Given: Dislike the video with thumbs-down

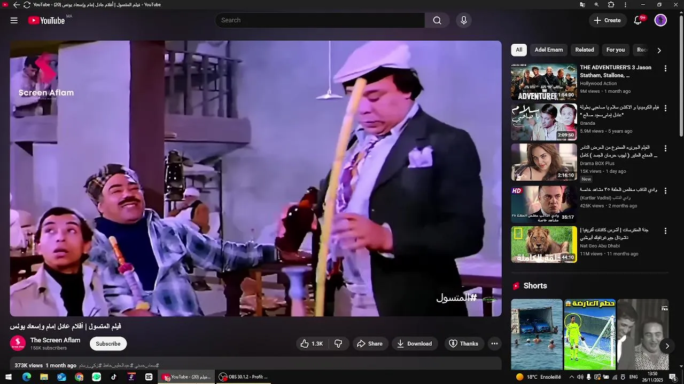Looking at the screenshot, I should (x=338, y=344).
